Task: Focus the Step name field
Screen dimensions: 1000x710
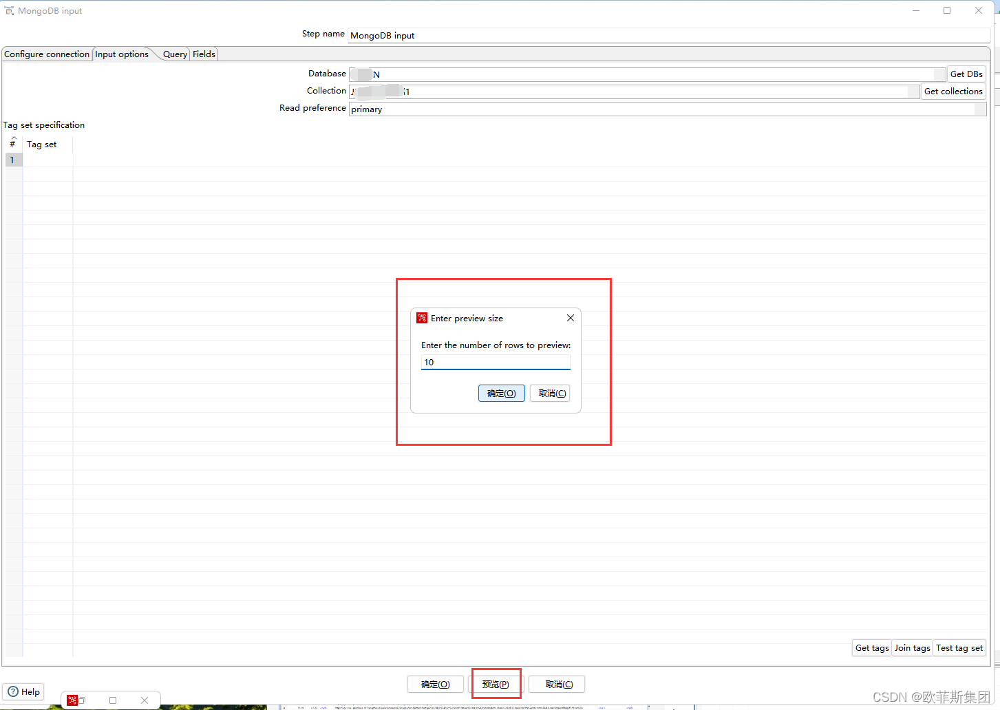Action: pyautogui.click(x=668, y=36)
